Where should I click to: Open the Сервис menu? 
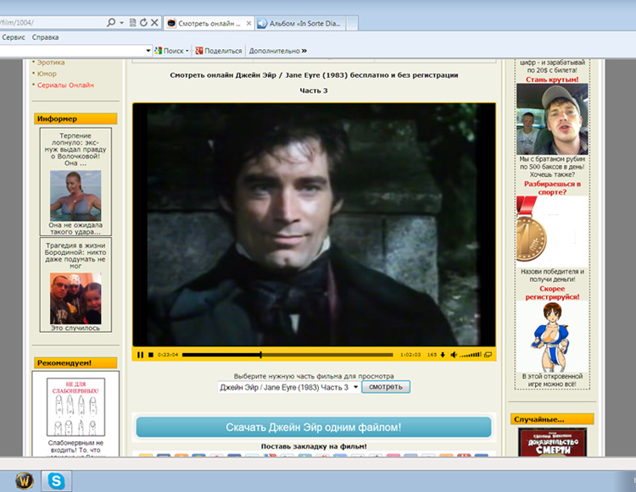pyautogui.click(x=14, y=37)
